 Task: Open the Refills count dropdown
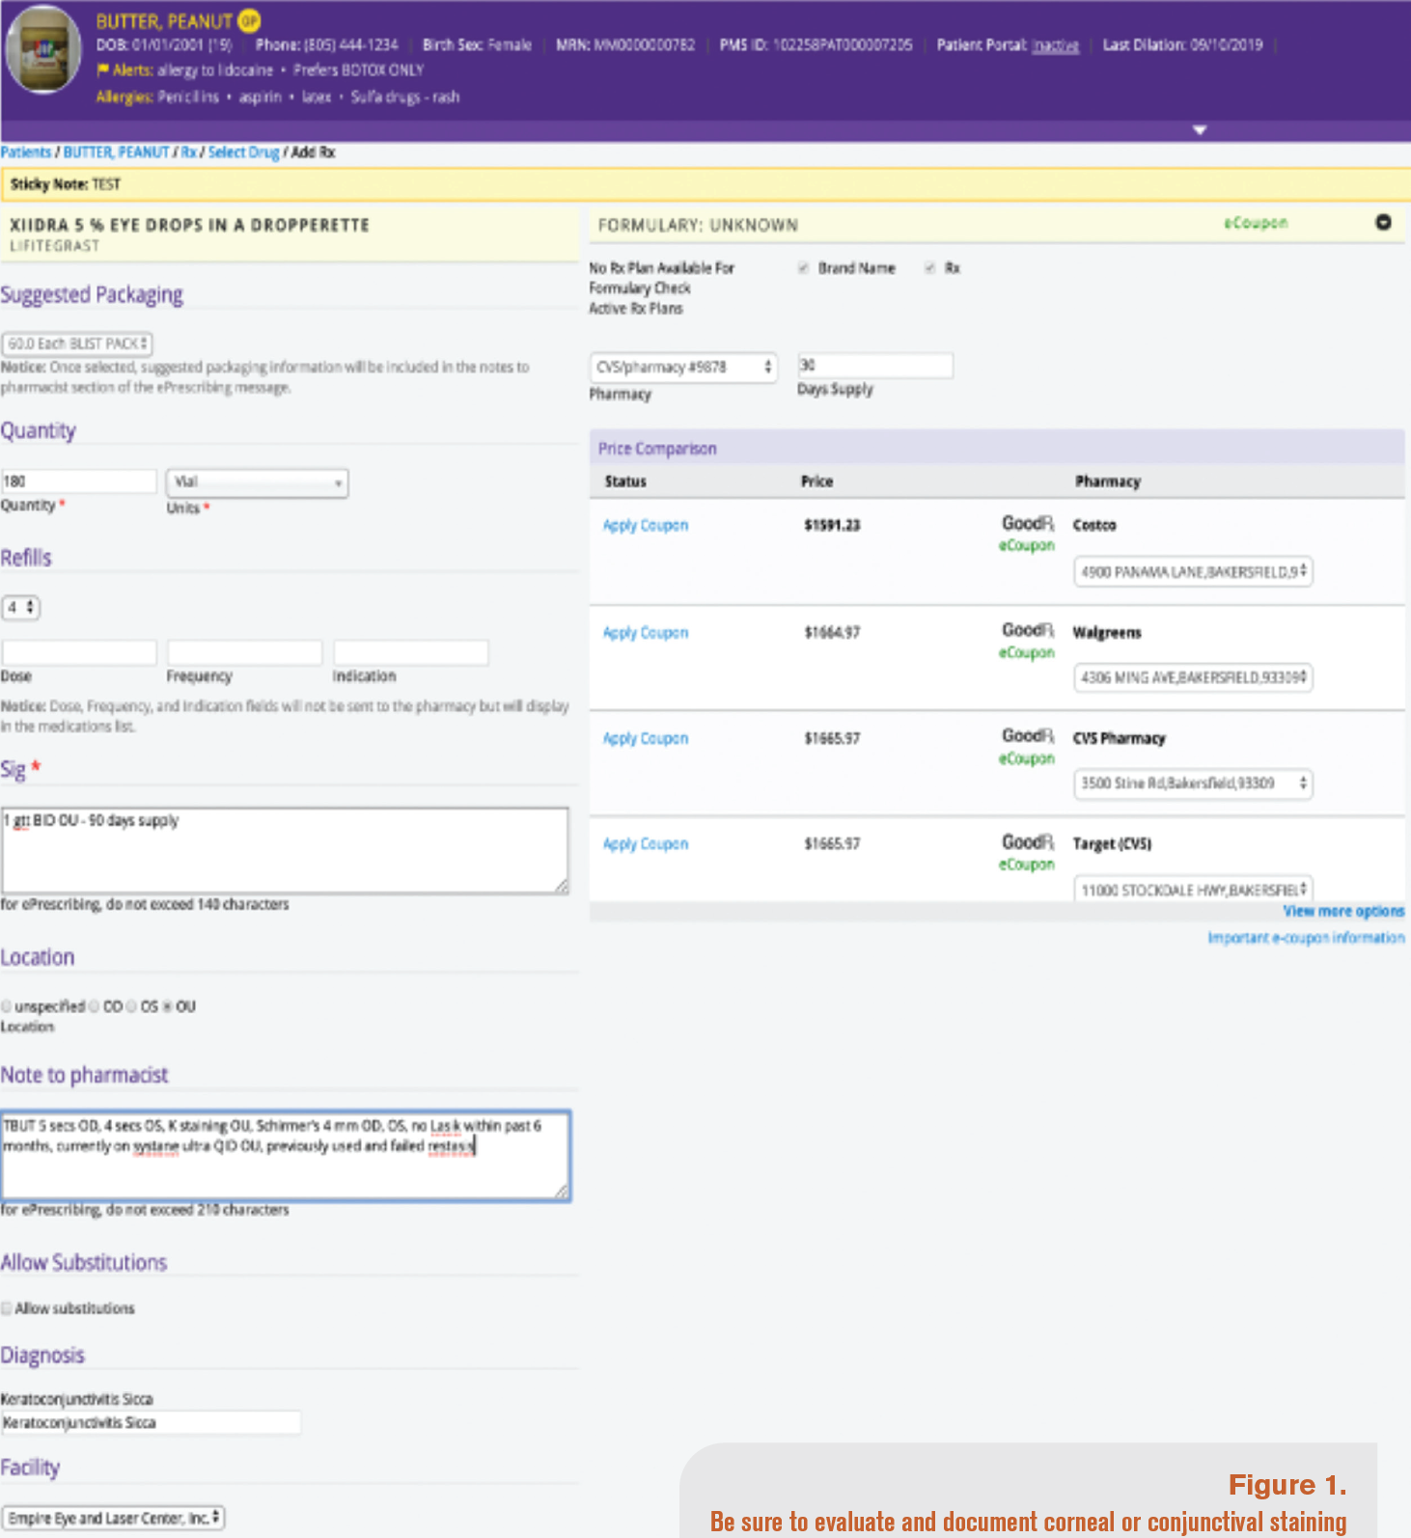pos(20,608)
